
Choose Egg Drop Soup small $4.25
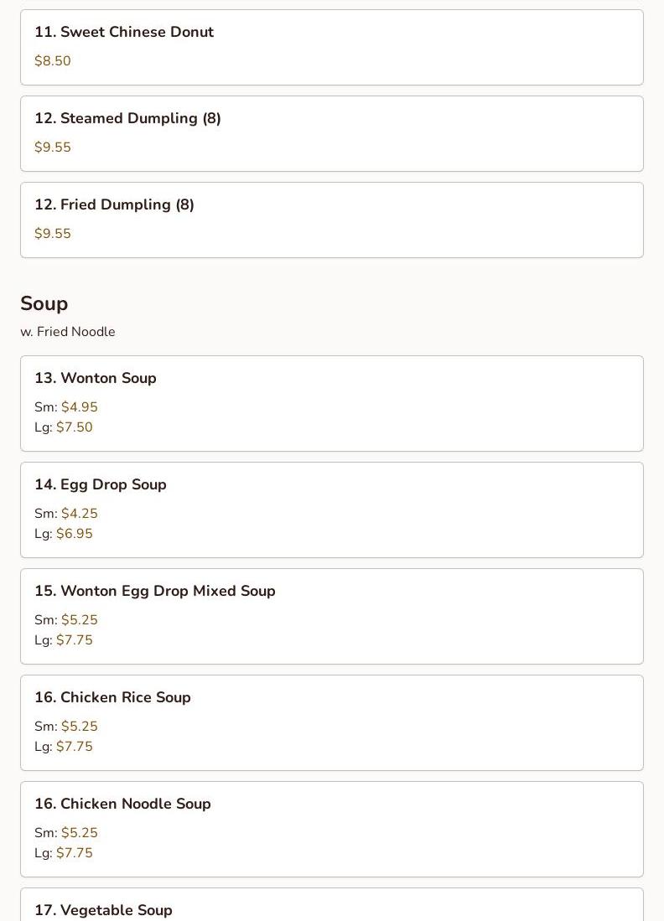[80, 514]
